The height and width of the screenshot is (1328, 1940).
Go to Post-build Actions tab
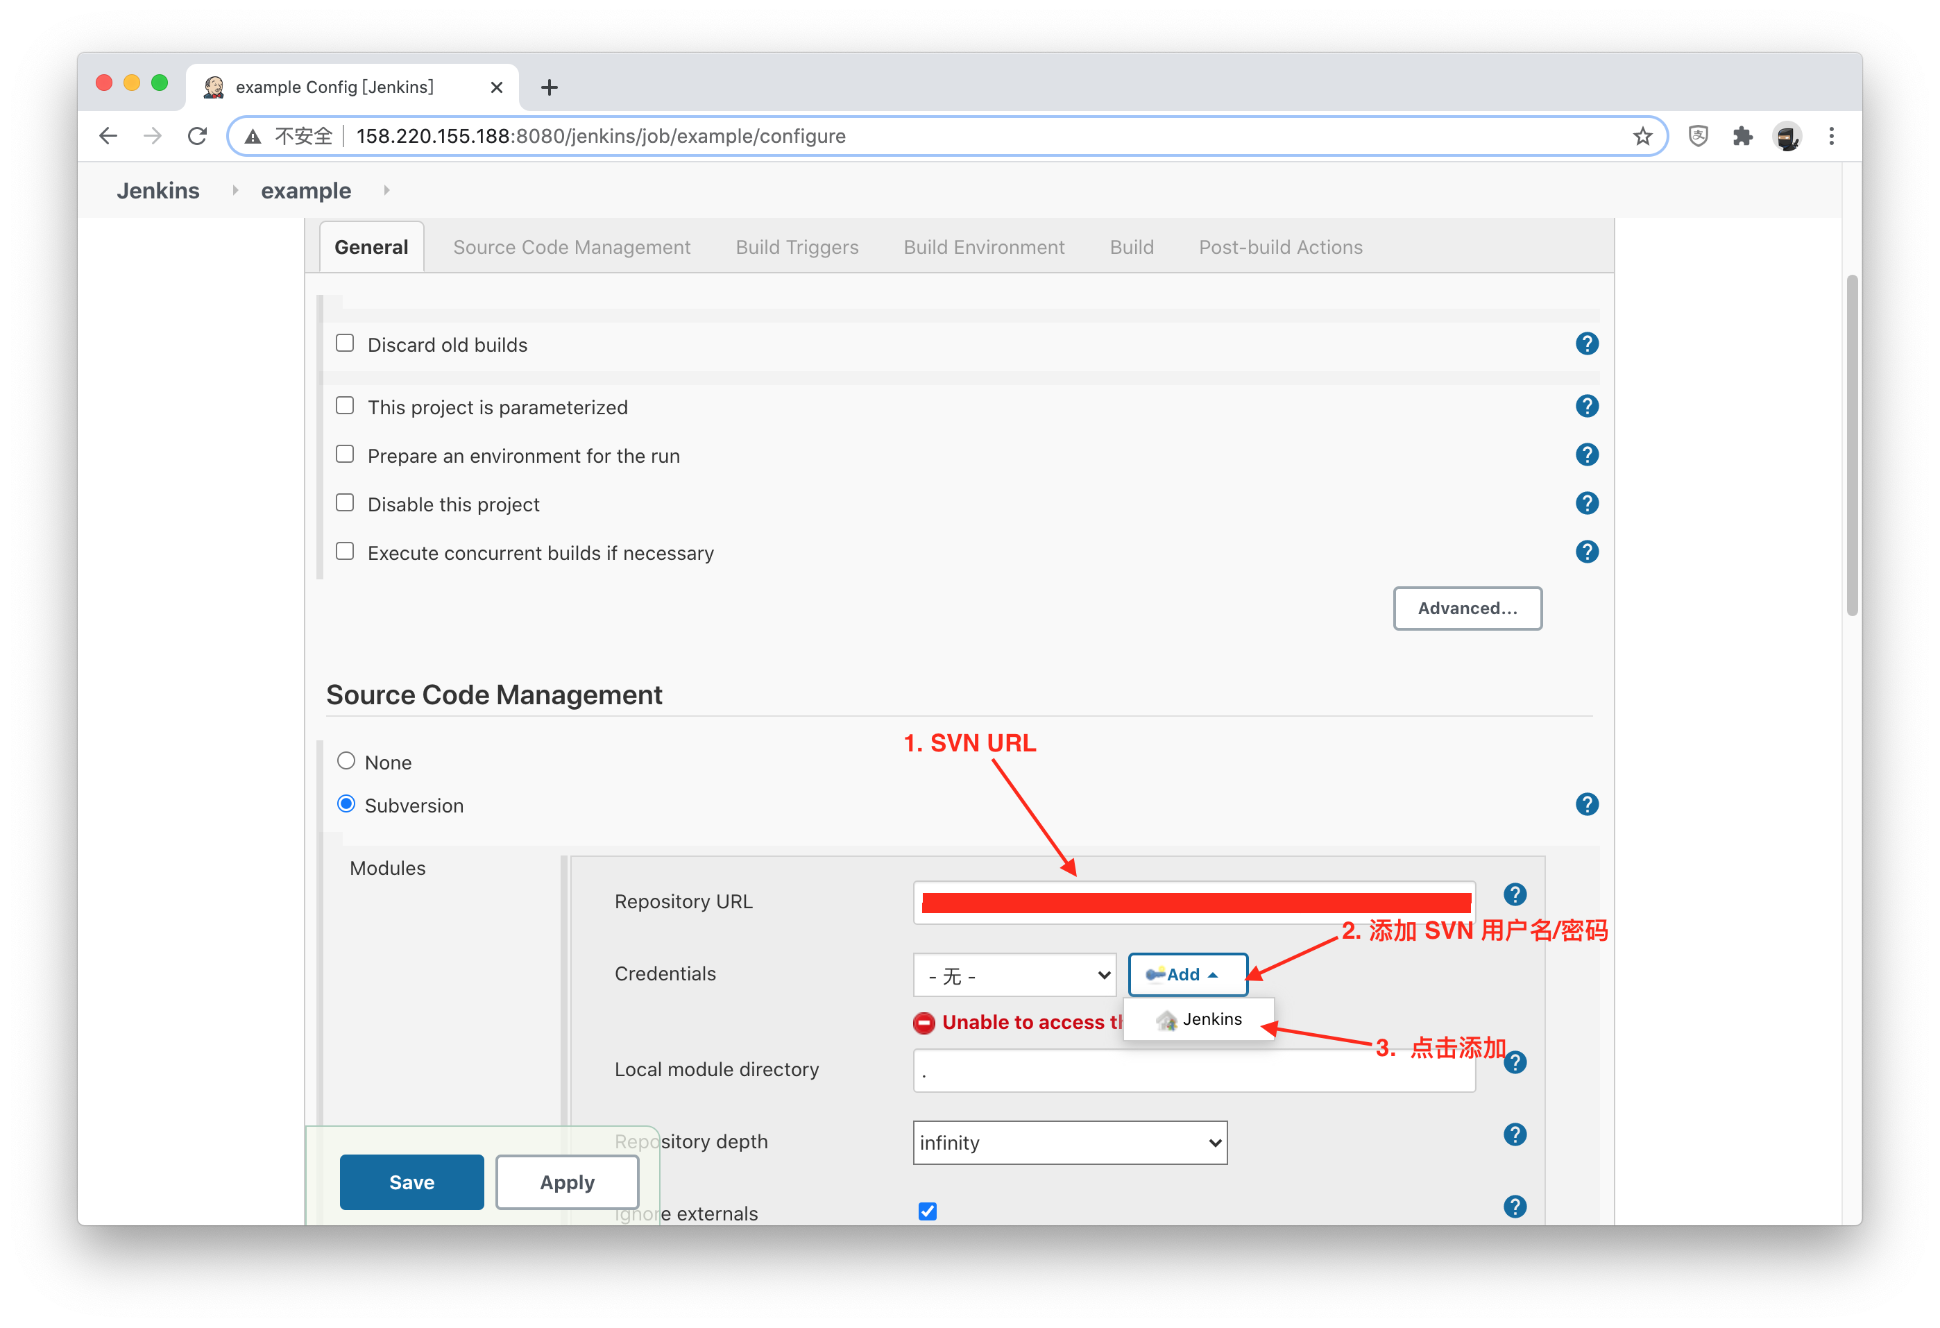1281,247
